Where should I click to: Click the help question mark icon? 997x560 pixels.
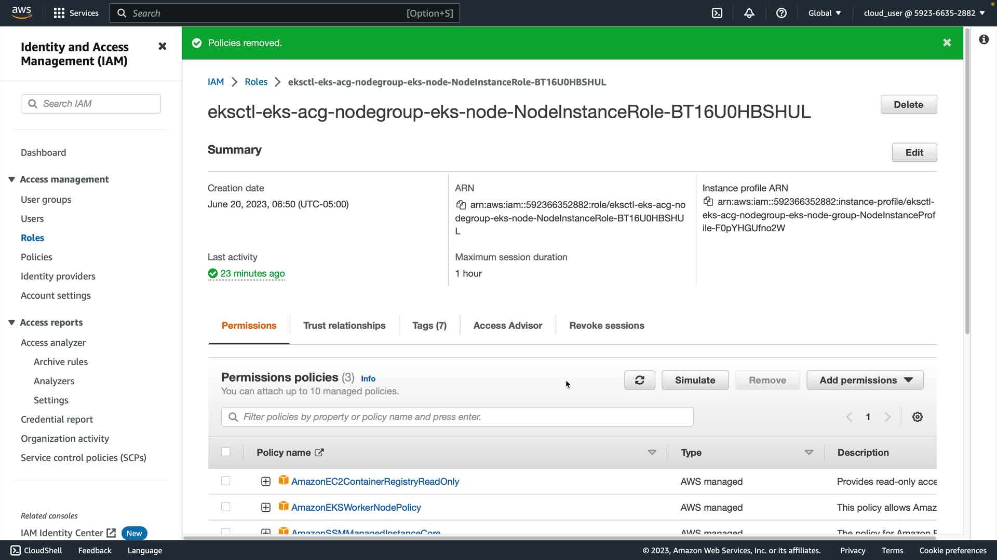coord(781,13)
